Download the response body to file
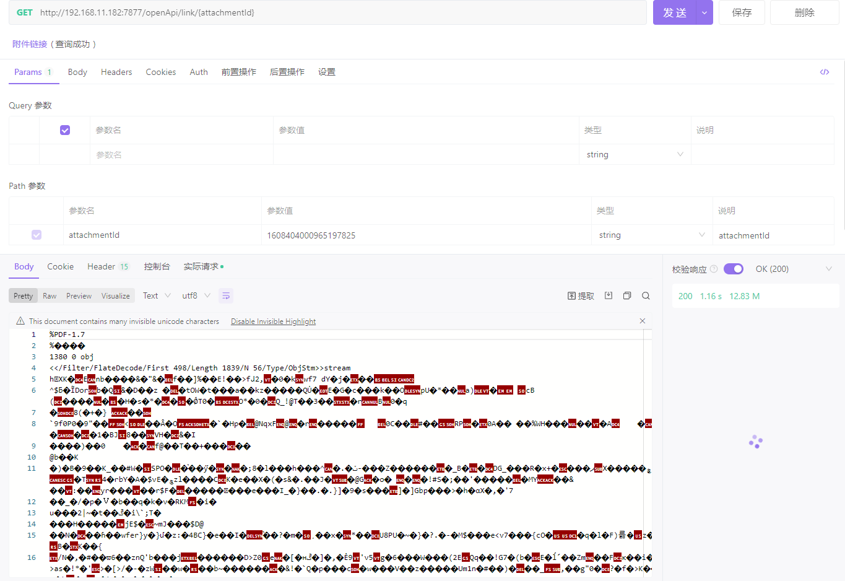 609,295
